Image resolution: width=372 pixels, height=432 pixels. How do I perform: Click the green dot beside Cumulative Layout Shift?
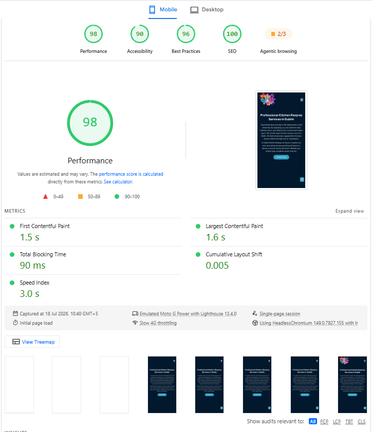198,255
